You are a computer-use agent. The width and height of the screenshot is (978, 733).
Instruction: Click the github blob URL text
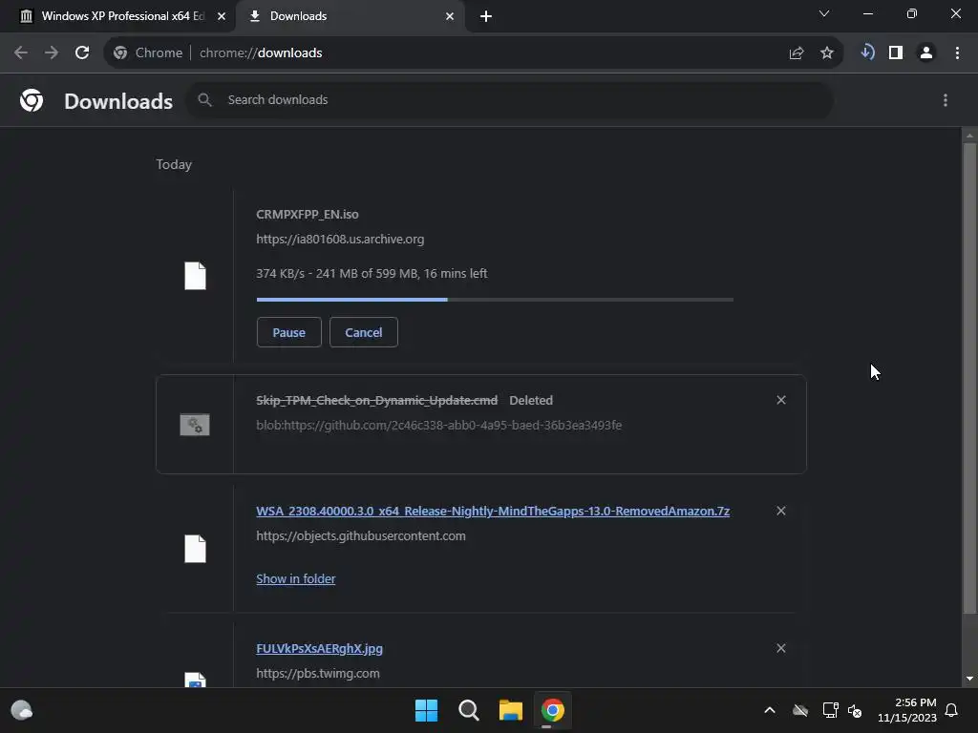(x=438, y=425)
